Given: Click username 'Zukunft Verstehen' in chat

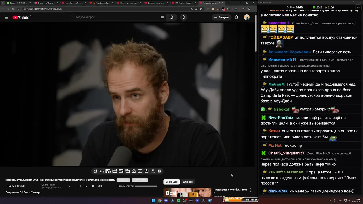Looking at the screenshot, I should pyautogui.click(x=286, y=172).
